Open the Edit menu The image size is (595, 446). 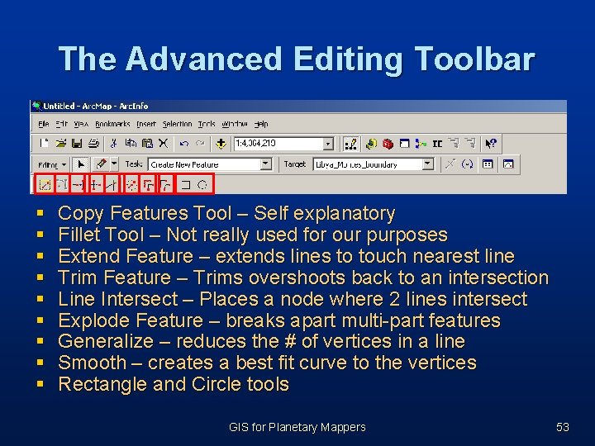pos(62,124)
